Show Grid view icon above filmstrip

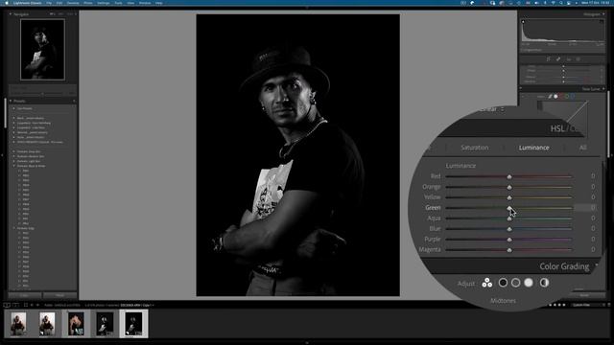pos(26,305)
